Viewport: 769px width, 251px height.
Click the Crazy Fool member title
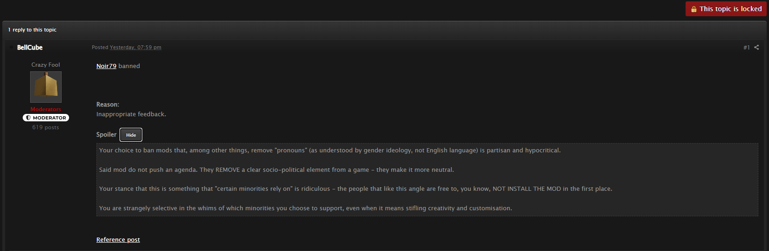[46, 65]
